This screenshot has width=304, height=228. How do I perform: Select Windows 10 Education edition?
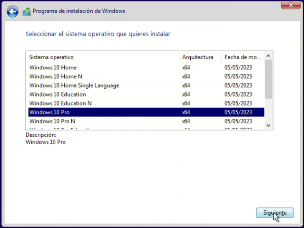(x=58, y=94)
